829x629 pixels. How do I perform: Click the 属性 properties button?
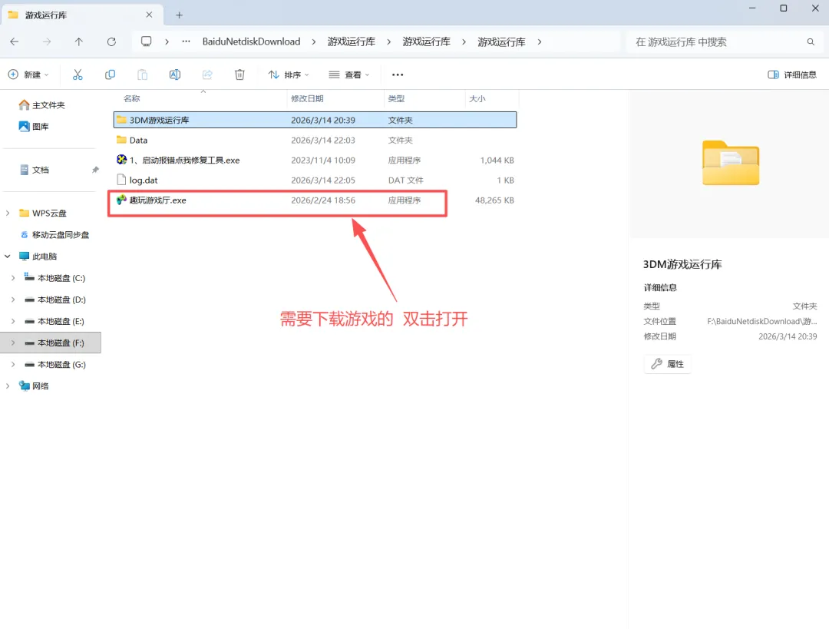pos(668,364)
